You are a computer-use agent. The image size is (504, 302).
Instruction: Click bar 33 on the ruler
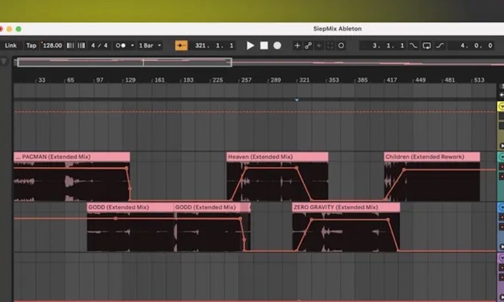(x=42, y=80)
